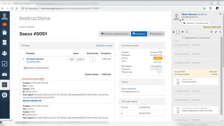Expand the Действия dropdown button
Viewport: 224px width, 126px height.
coord(156,34)
